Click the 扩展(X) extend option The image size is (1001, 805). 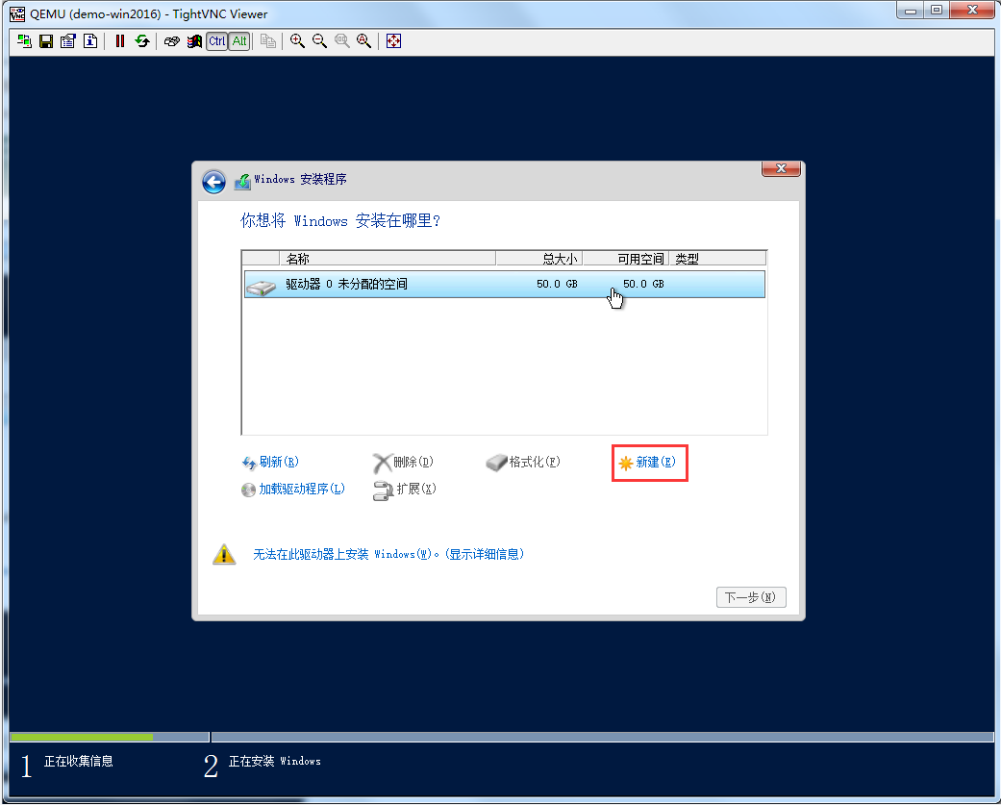(405, 490)
